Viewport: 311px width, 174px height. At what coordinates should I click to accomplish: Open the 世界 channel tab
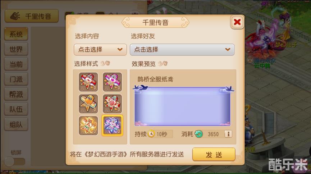(16, 49)
